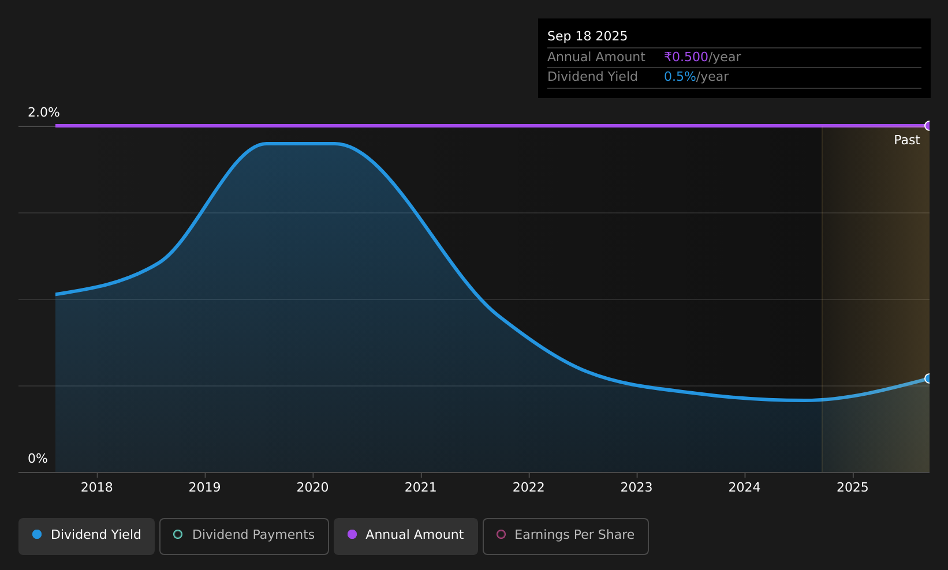Viewport: 948px width, 570px height.
Task: Click the 2018 axis label
Action: [x=97, y=487]
